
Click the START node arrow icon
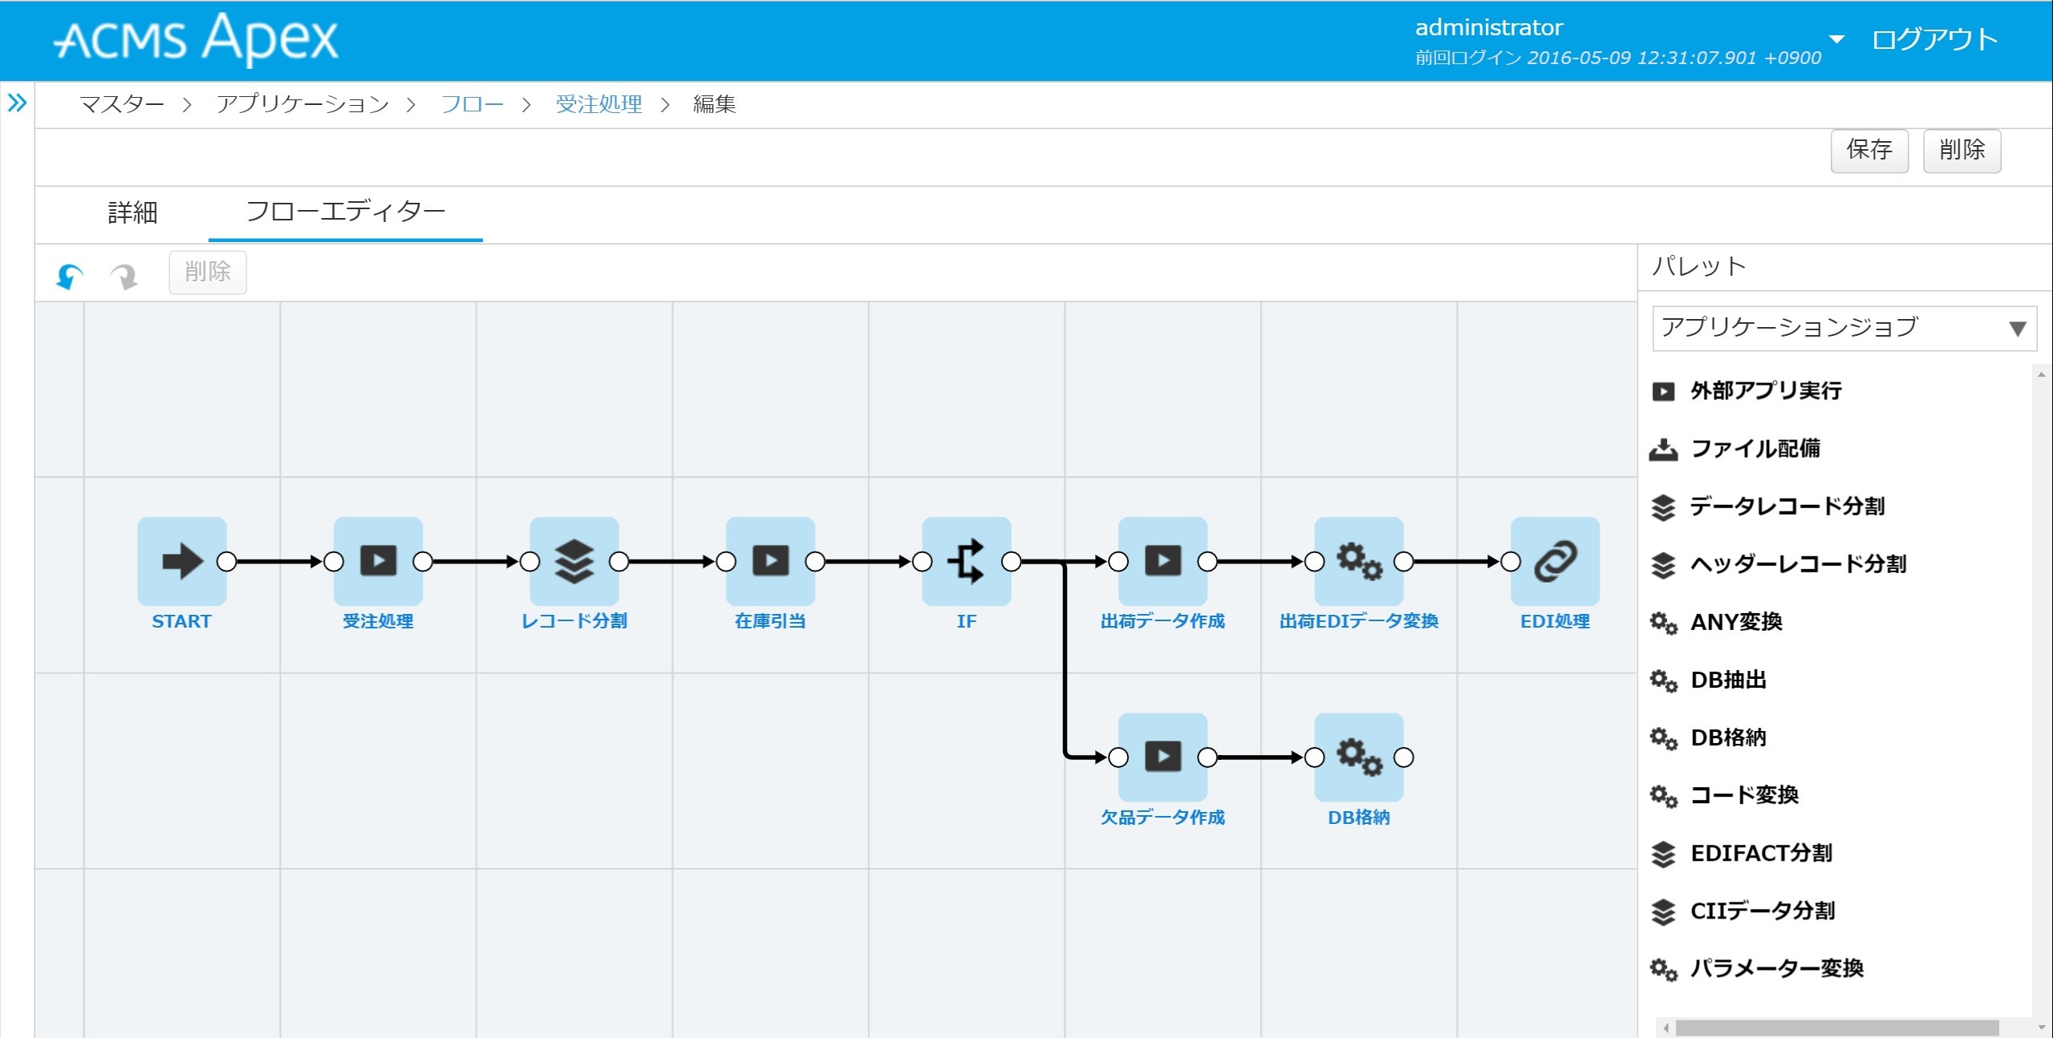[182, 561]
